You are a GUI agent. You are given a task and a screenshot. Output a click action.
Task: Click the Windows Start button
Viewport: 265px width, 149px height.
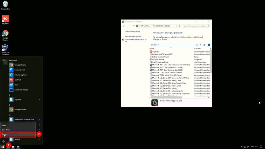pyautogui.click(x=3, y=147)
